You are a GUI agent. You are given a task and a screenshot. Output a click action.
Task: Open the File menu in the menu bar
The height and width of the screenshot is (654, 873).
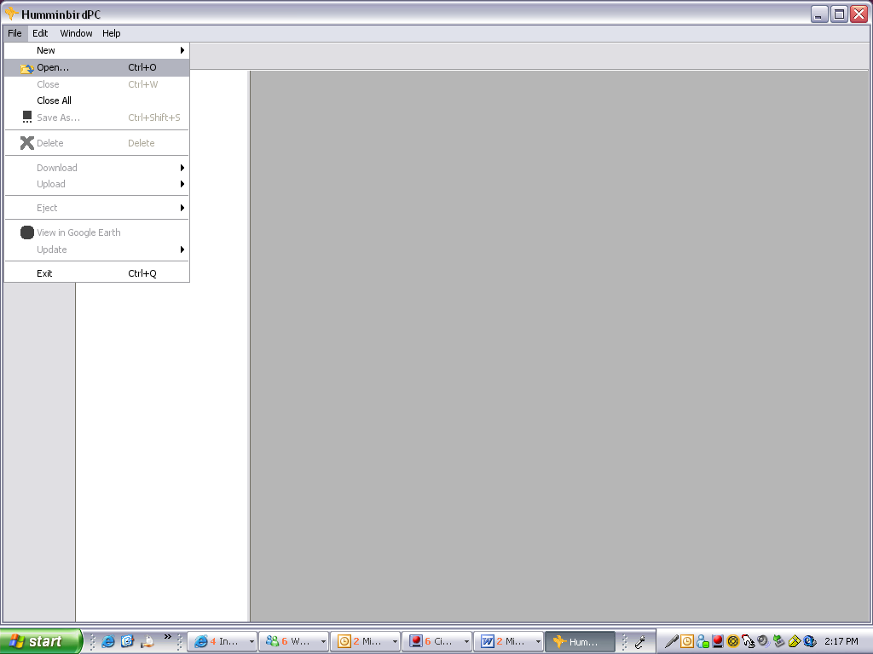point(15,33)
